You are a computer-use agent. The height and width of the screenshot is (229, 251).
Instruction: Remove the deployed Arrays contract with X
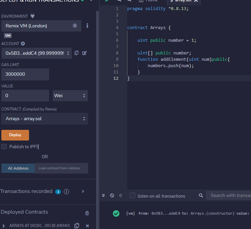point(87,226)
